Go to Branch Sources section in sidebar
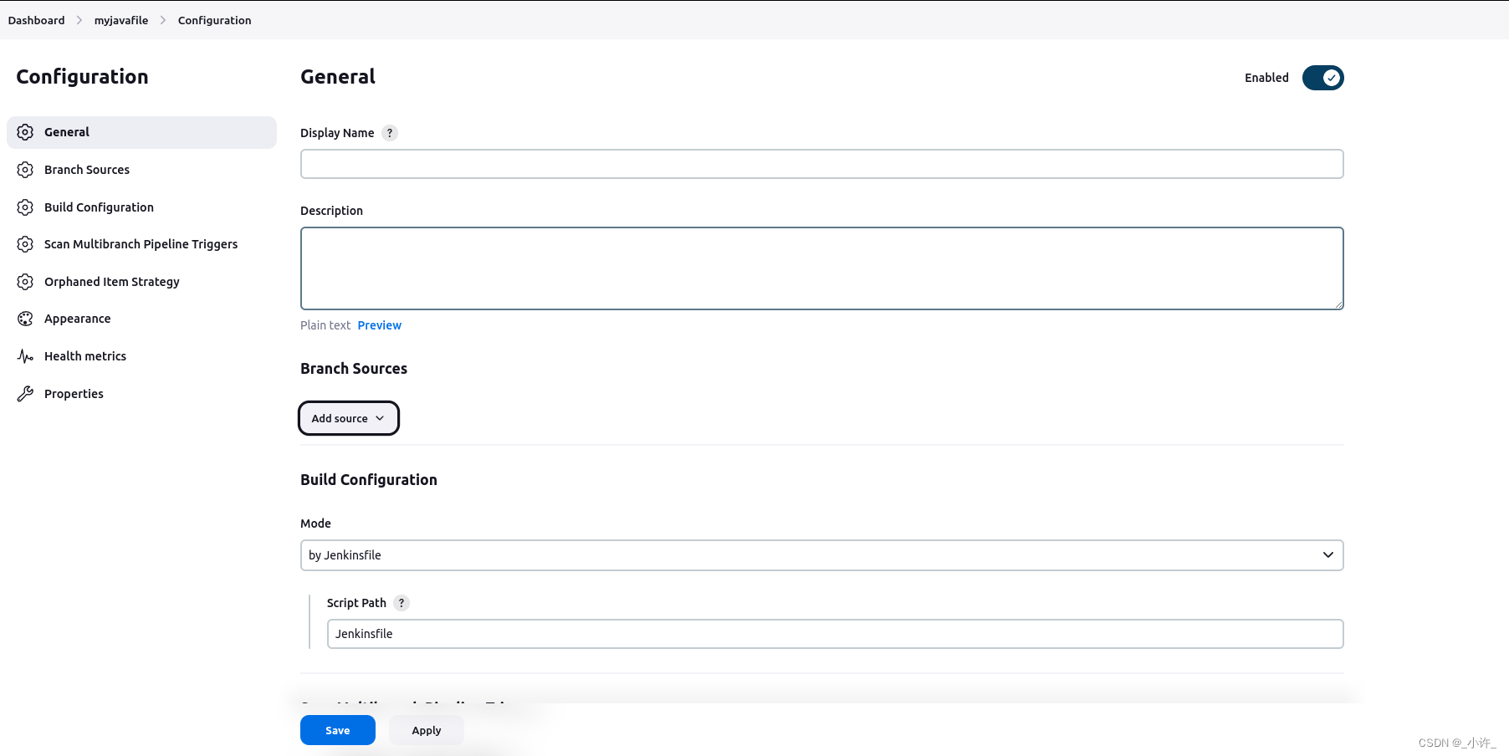This screenshot has height=756, width=1509. click(141, 170)
